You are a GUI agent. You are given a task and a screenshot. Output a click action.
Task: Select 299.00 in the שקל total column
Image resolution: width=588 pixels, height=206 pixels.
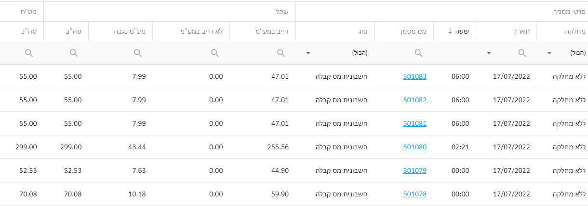(x=70, y=147)
